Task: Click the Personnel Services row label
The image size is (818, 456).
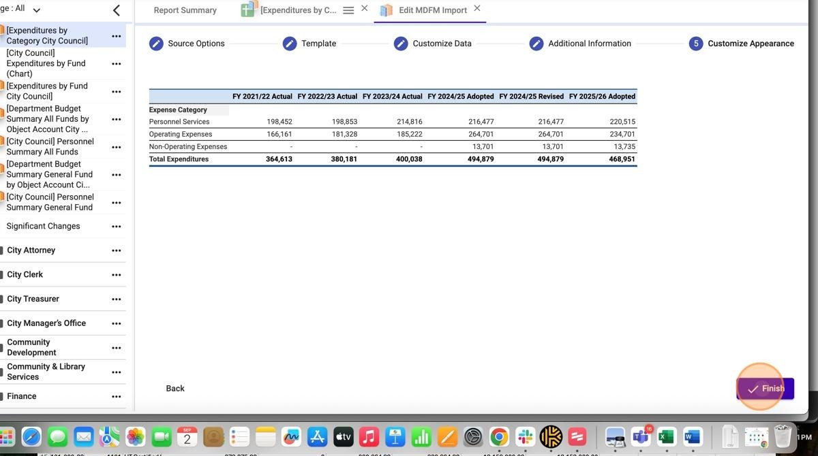Action: pos(179,122)
